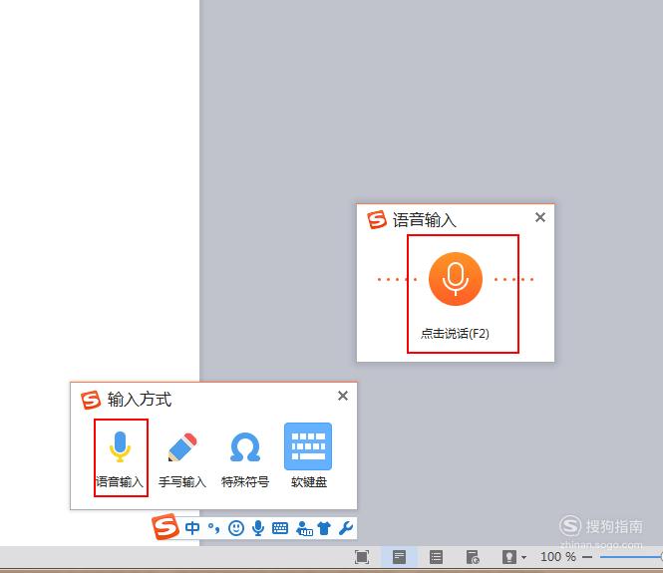The width and height of the screenshot is (663, 573).
Task: Toggle punctuation mode on IME toolbar
Action: tap(214, 528)
